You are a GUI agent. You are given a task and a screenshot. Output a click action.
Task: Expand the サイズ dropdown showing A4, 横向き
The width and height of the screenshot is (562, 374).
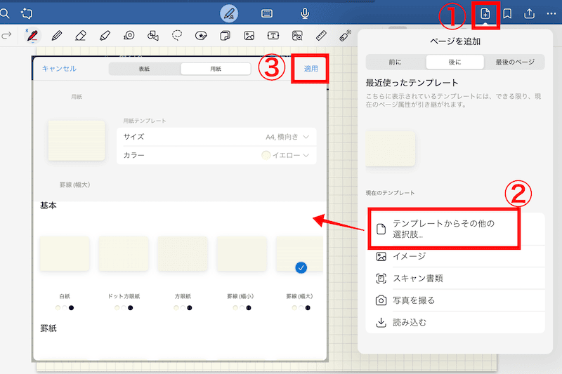(216, 137)
